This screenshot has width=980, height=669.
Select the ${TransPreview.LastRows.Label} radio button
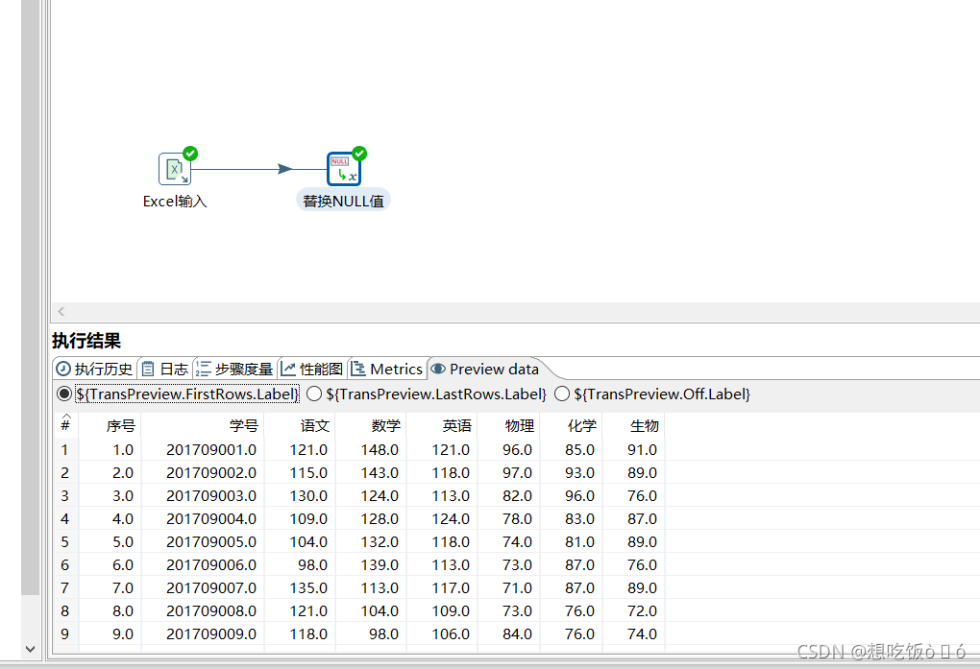[313, 393]
